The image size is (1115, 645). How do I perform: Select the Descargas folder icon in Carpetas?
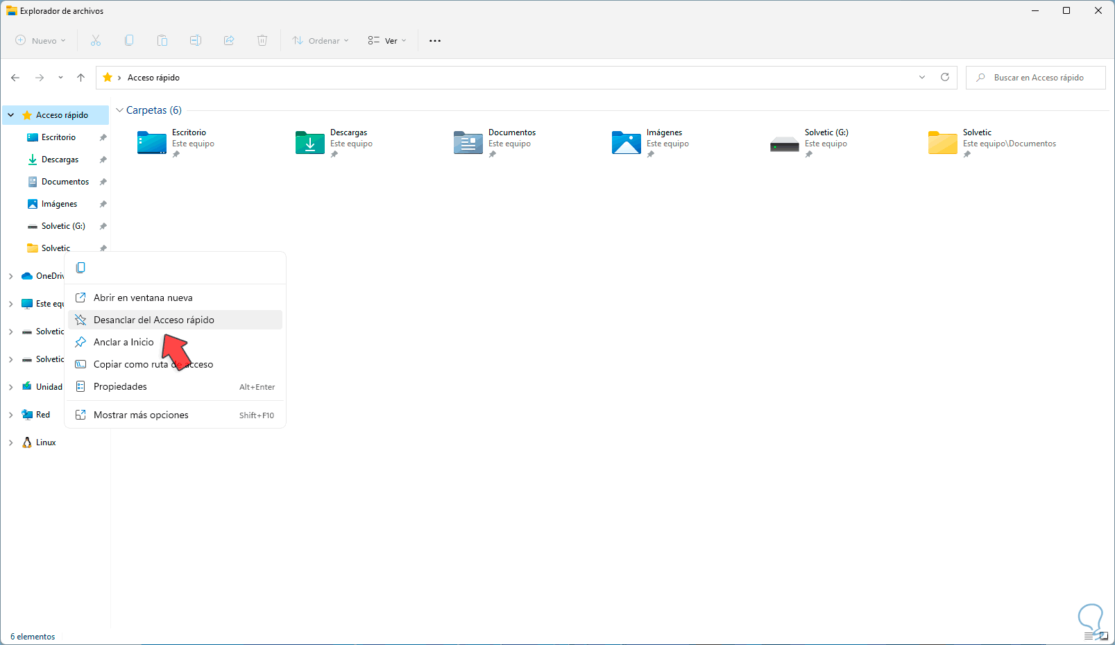[310, 142]
